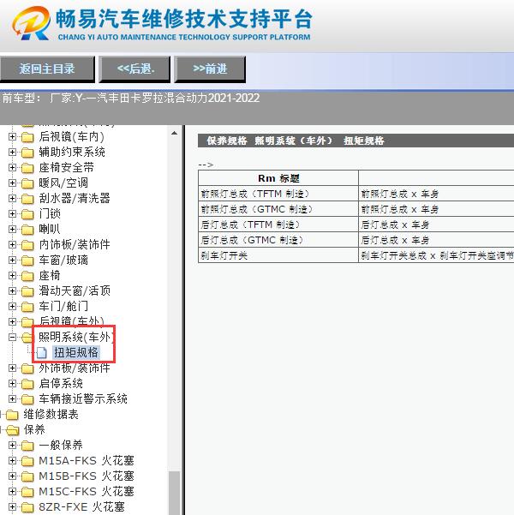
Task: Click the folder icon beside 喇叭
Action: coord(27,230)
